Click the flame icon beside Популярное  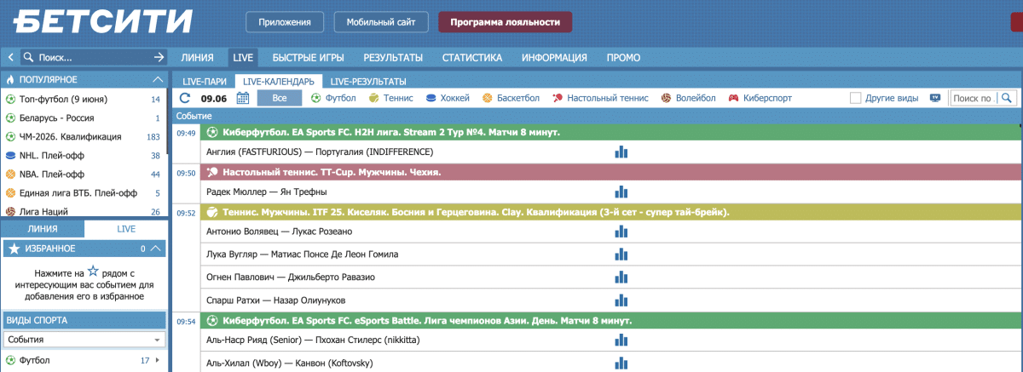click(11, 79)
